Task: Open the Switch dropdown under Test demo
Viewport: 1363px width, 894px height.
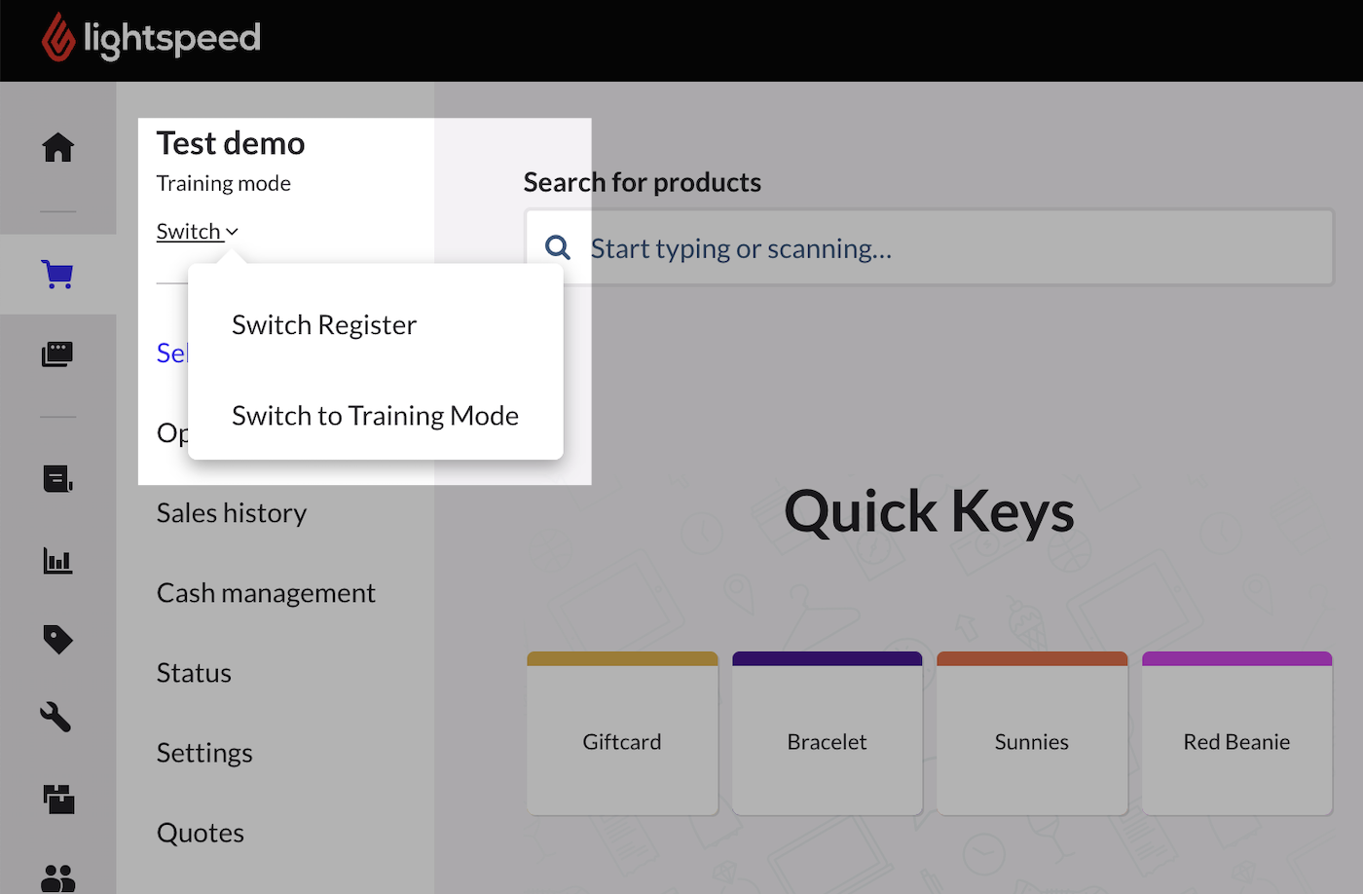Action: (197, 231)
